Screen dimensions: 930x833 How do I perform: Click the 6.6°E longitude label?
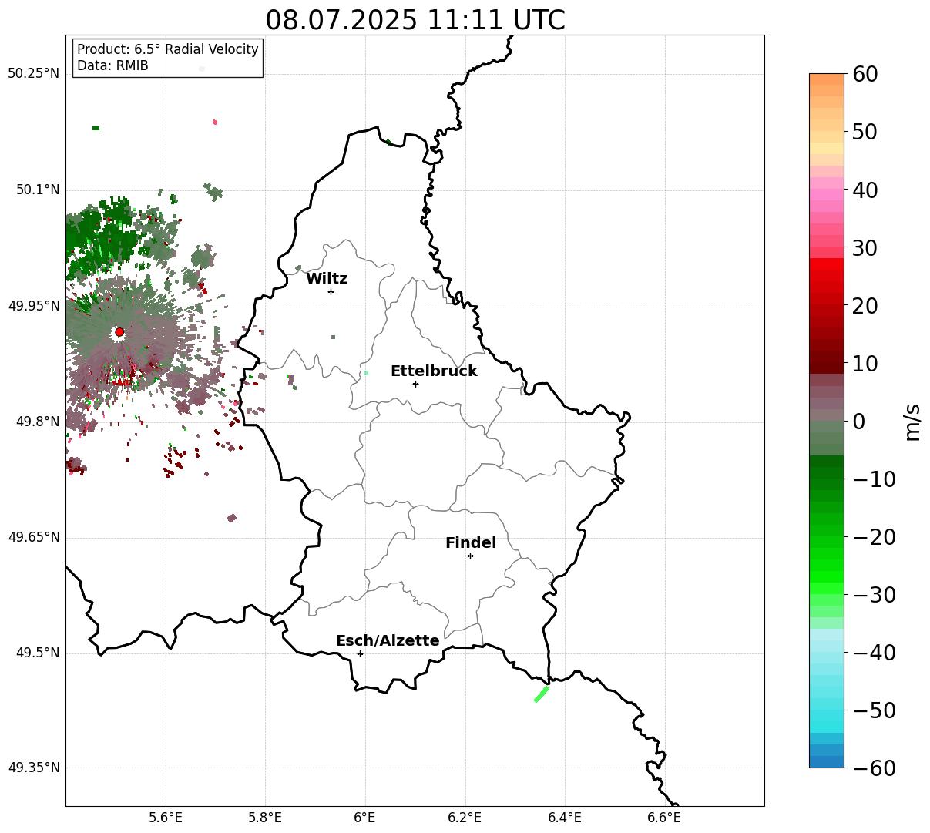click(664, 818)
